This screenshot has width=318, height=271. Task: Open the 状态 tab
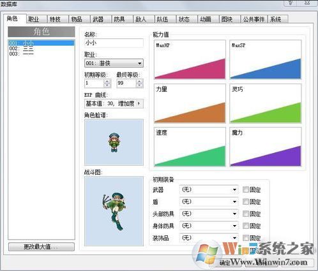pos(186,19)
